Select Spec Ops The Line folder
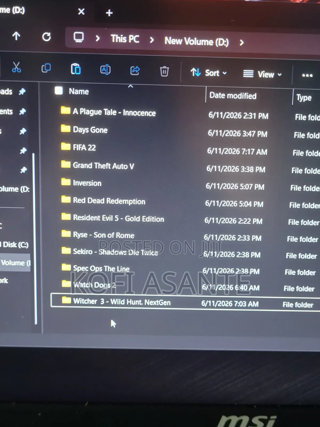 click(x=101, y=268)
